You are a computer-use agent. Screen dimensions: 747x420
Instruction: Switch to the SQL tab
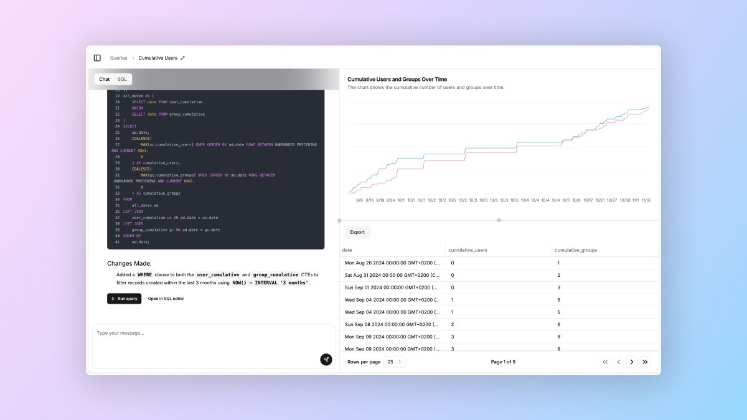(x=122, y=79)
